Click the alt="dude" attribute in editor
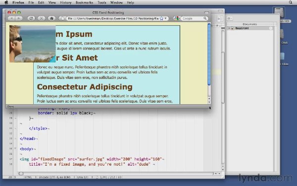This screenshot has height=186, width=297. [139, 164]
